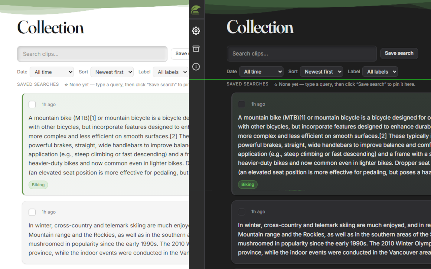Screen dimensions: 431x269
Task: Open the light theme Sort 'Newest first' dropdown
Action: click(x=112, y=72)
